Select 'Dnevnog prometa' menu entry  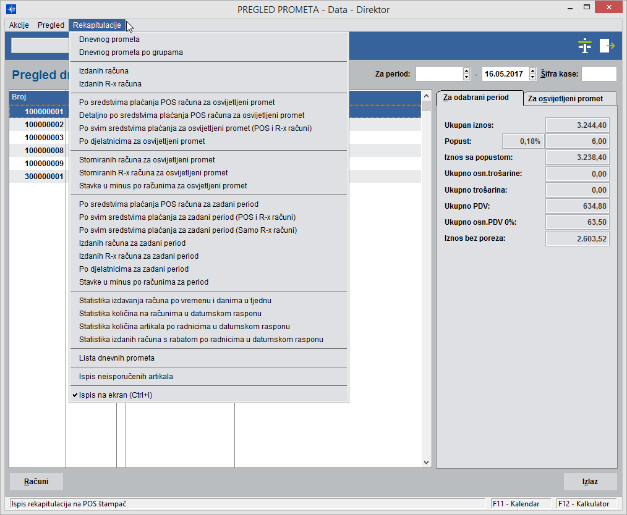pos(109,40)
